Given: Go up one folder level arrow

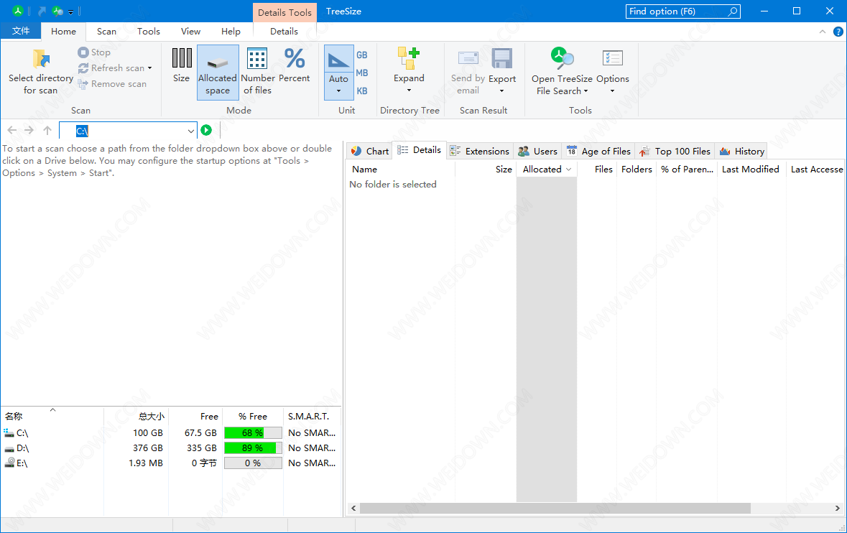Looking at the screenshot, I should point(47,130).
